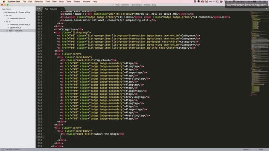Click the AirPlay display icon

pyautogui.click(x=225, y=2)
